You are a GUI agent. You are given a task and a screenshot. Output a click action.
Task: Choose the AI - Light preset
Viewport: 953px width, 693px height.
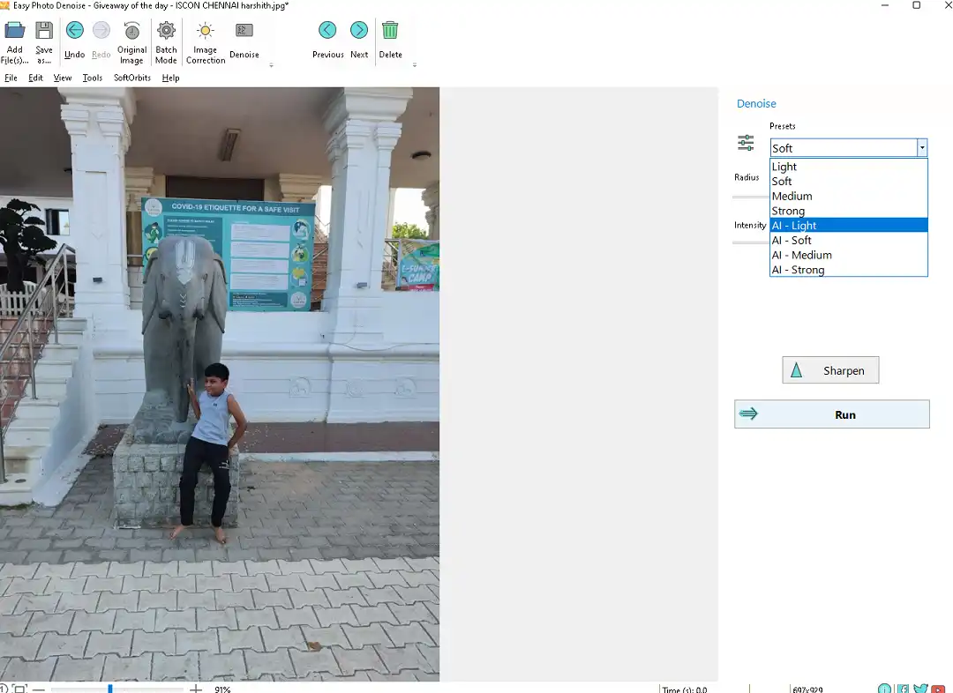pos(848,226)
